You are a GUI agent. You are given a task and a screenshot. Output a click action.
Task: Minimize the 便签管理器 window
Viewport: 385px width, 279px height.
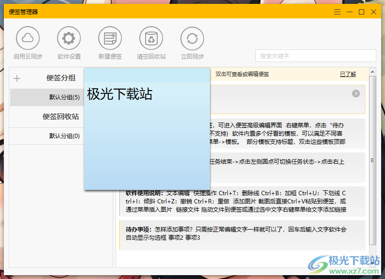(x=350, y=12)
